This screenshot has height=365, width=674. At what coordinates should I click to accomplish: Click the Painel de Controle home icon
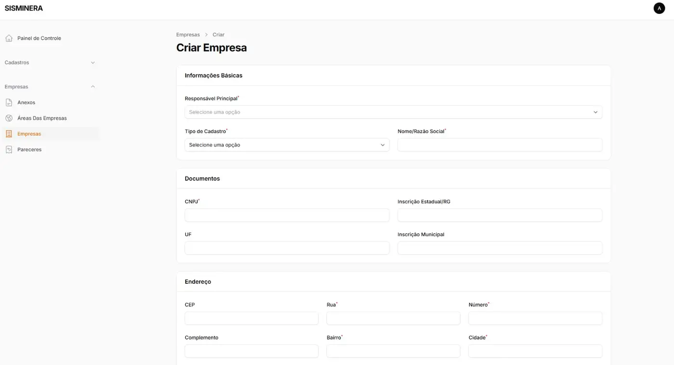9,38
